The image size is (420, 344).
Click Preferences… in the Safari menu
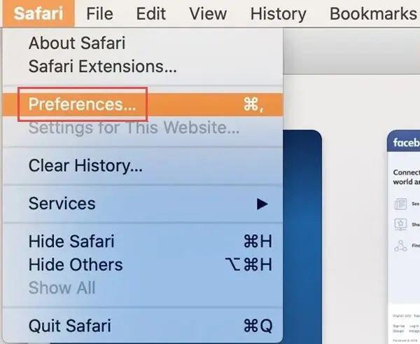143,104
